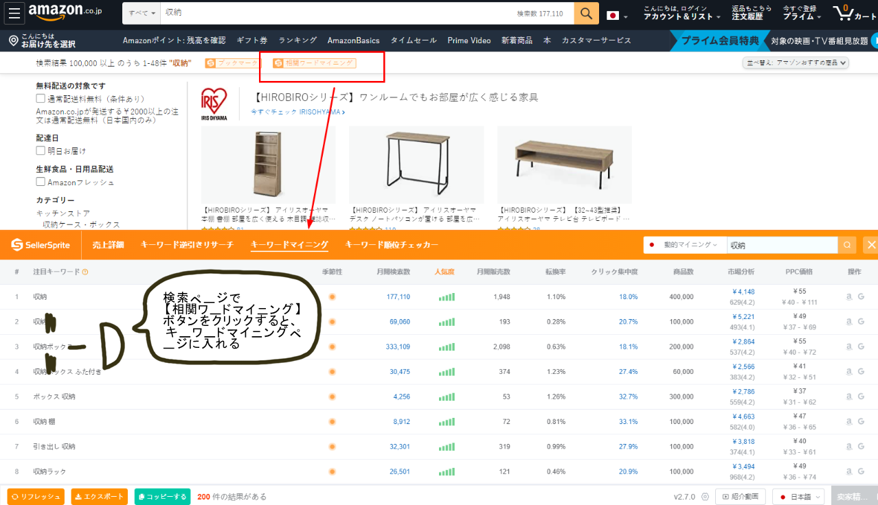Sort by 人気度 column header
The height and width of the screenshot is (505, 878).
[x=444, y=272]
